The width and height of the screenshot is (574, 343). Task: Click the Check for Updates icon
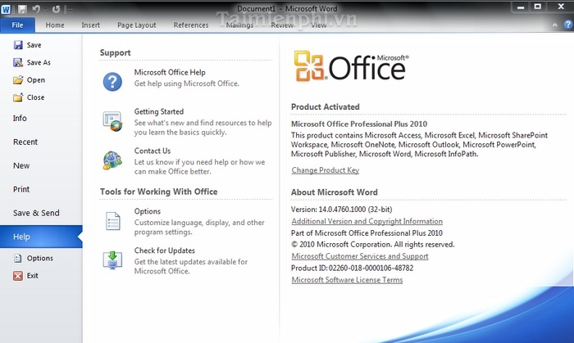click(x=112, y=260)
